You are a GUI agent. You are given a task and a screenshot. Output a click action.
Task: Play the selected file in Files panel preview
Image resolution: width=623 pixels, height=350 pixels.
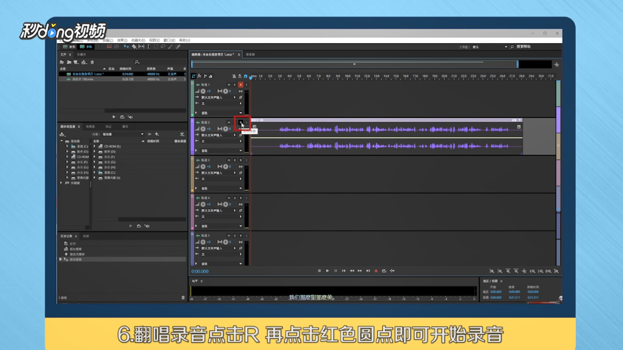(113, 117)
